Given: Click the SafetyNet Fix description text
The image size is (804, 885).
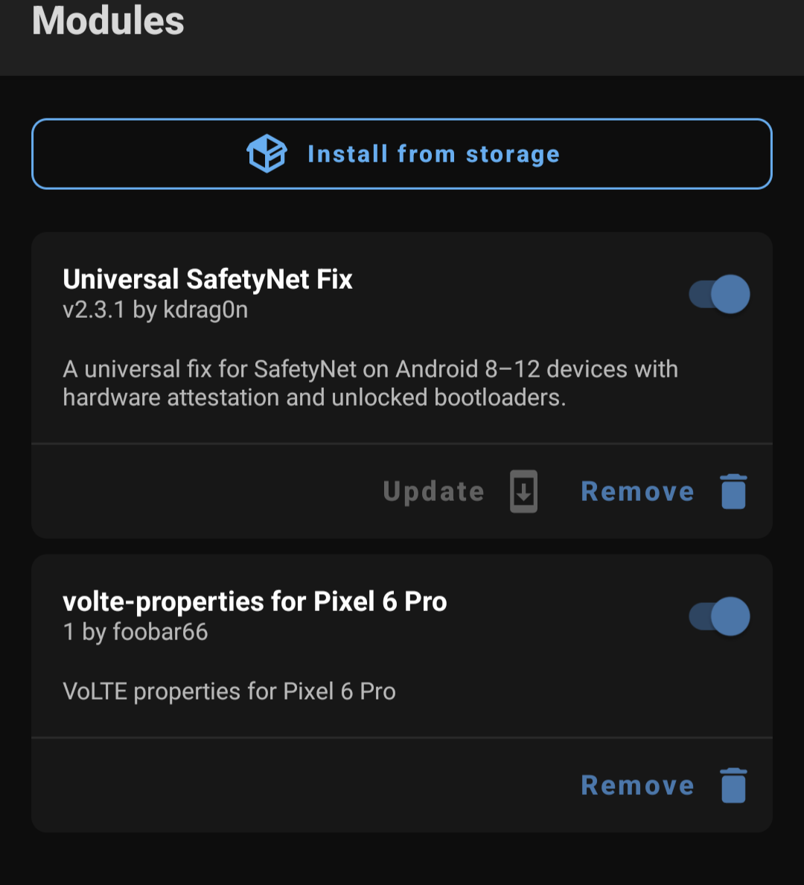Looking at the screenshot, I should pyautogui.click(x=371, y=383).
